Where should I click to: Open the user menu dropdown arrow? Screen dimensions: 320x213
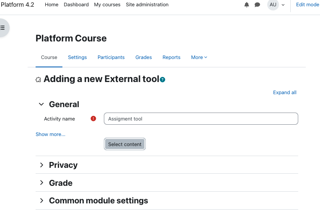pos(283,5)
